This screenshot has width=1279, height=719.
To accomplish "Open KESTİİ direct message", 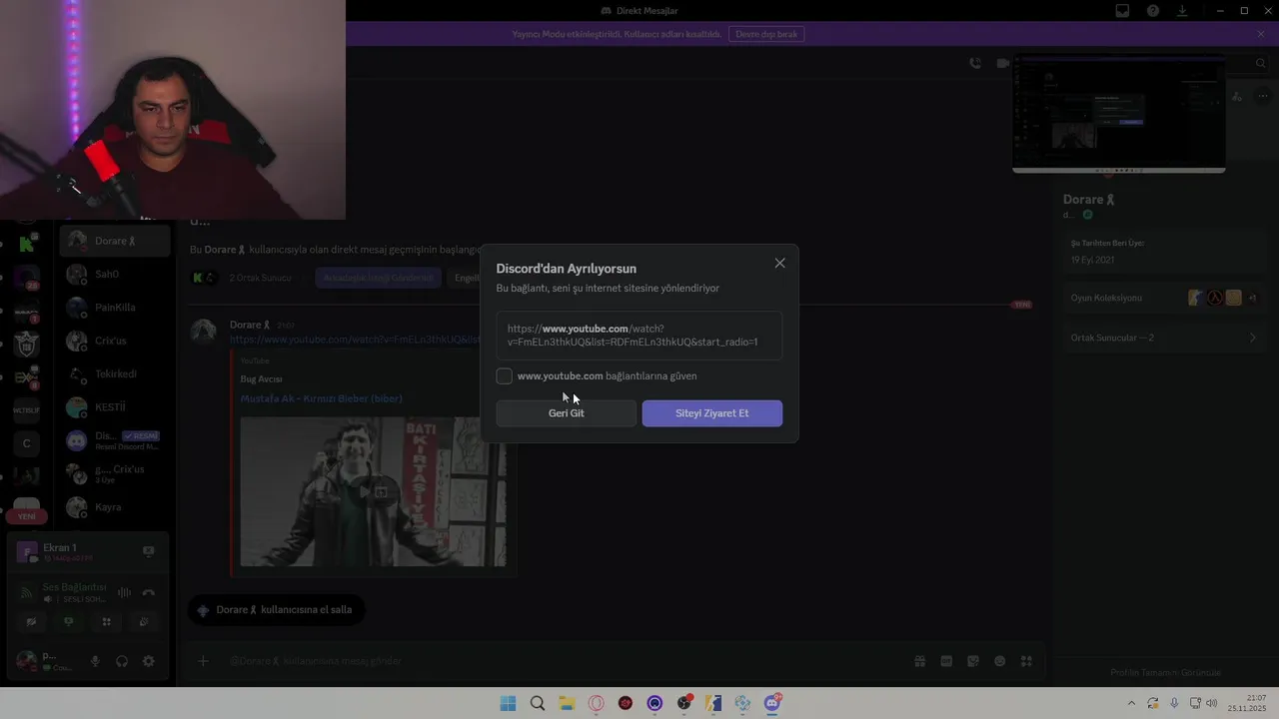I will tap(115, 407).
